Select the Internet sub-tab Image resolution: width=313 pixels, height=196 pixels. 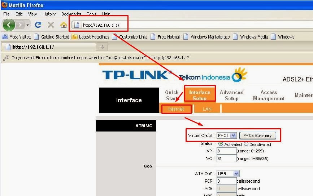pos(176,109)
